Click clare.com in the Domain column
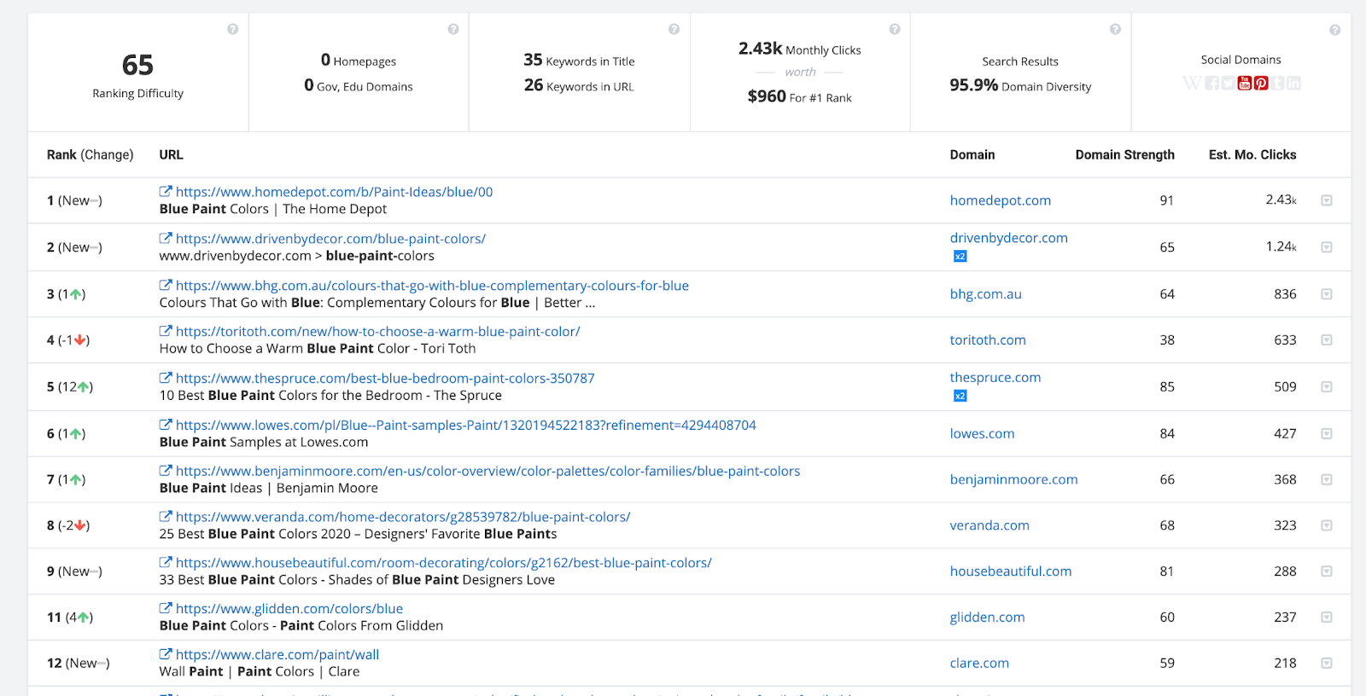Screen dimensions: 1366x696 pos(979,664)
